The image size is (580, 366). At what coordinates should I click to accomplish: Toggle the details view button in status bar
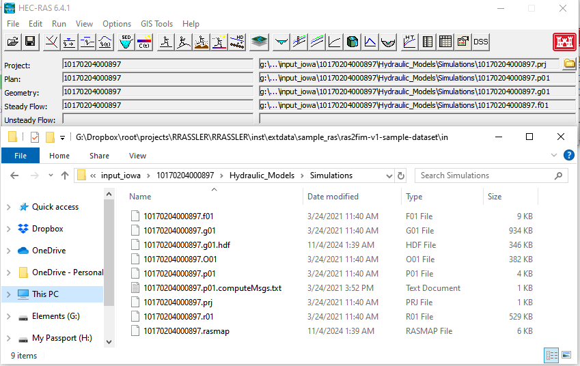(551, 355)
